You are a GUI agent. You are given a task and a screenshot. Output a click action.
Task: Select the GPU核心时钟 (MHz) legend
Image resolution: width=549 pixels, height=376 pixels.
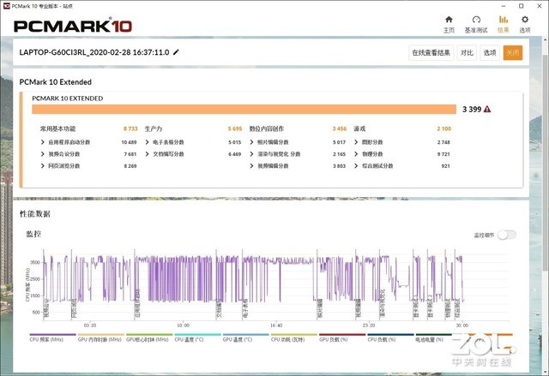point(148,339)
